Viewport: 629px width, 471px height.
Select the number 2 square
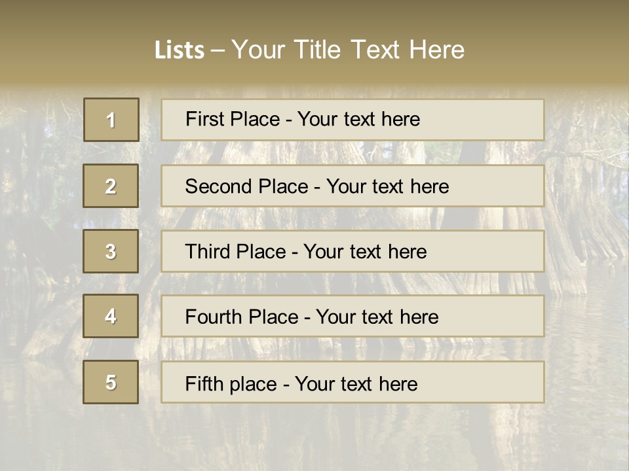[x=111, y=186]
